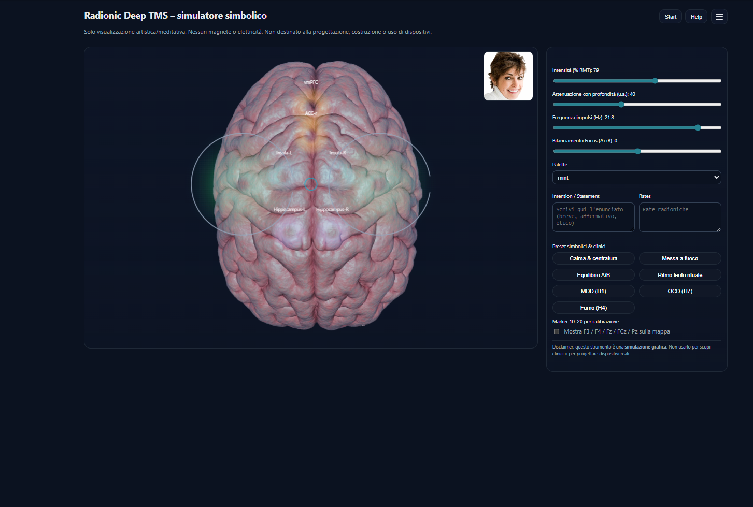Choose the OCD (H7) preset
This screenshot has width=753, height=507.
(x=680, y=291)
